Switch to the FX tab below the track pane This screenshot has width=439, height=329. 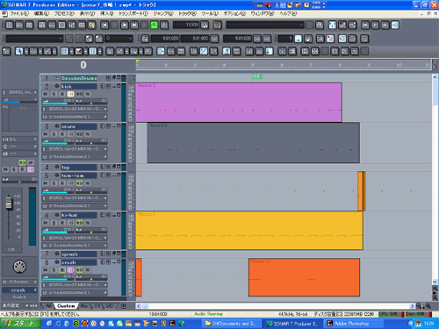pos(97,306)
